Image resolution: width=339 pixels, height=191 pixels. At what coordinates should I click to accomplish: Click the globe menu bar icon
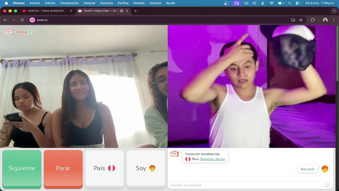[226, 3]
